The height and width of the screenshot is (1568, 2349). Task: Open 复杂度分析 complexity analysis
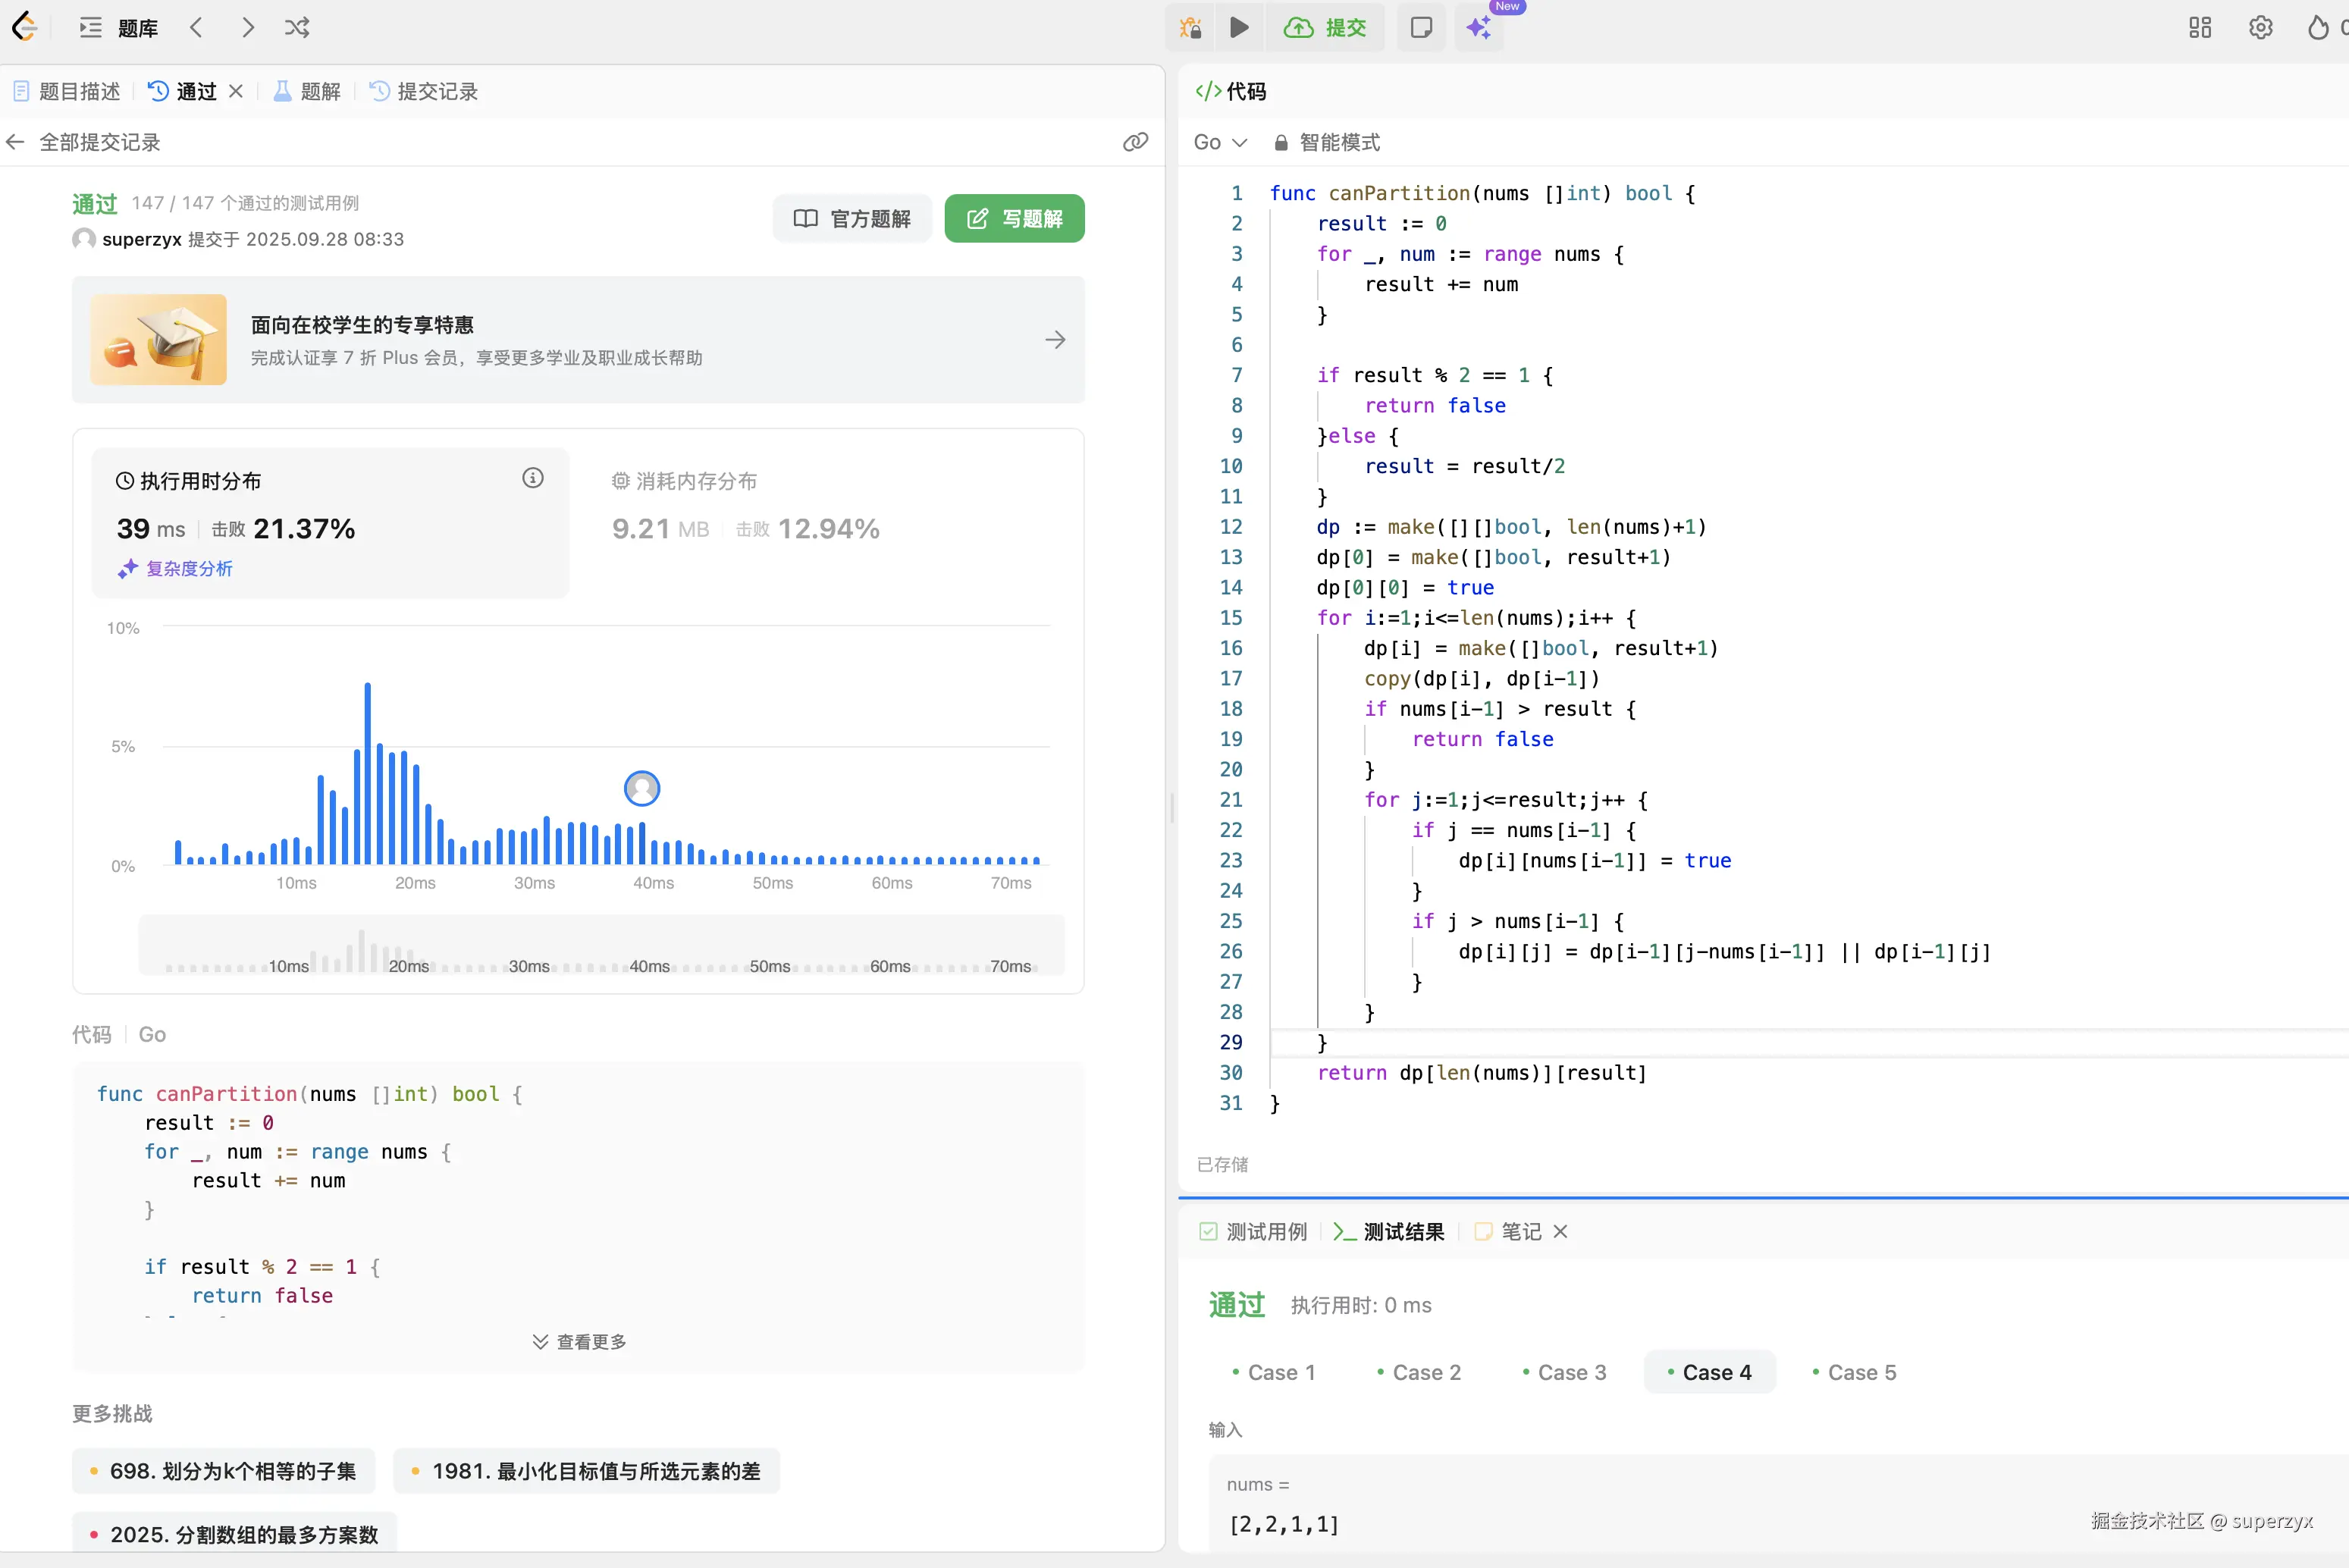click(x=176, y=568)
